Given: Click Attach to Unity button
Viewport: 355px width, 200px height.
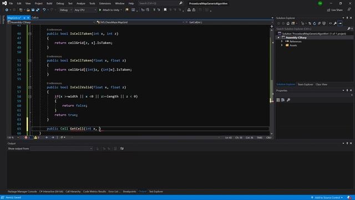Looking at the screenshot, I should coord(109,10).
